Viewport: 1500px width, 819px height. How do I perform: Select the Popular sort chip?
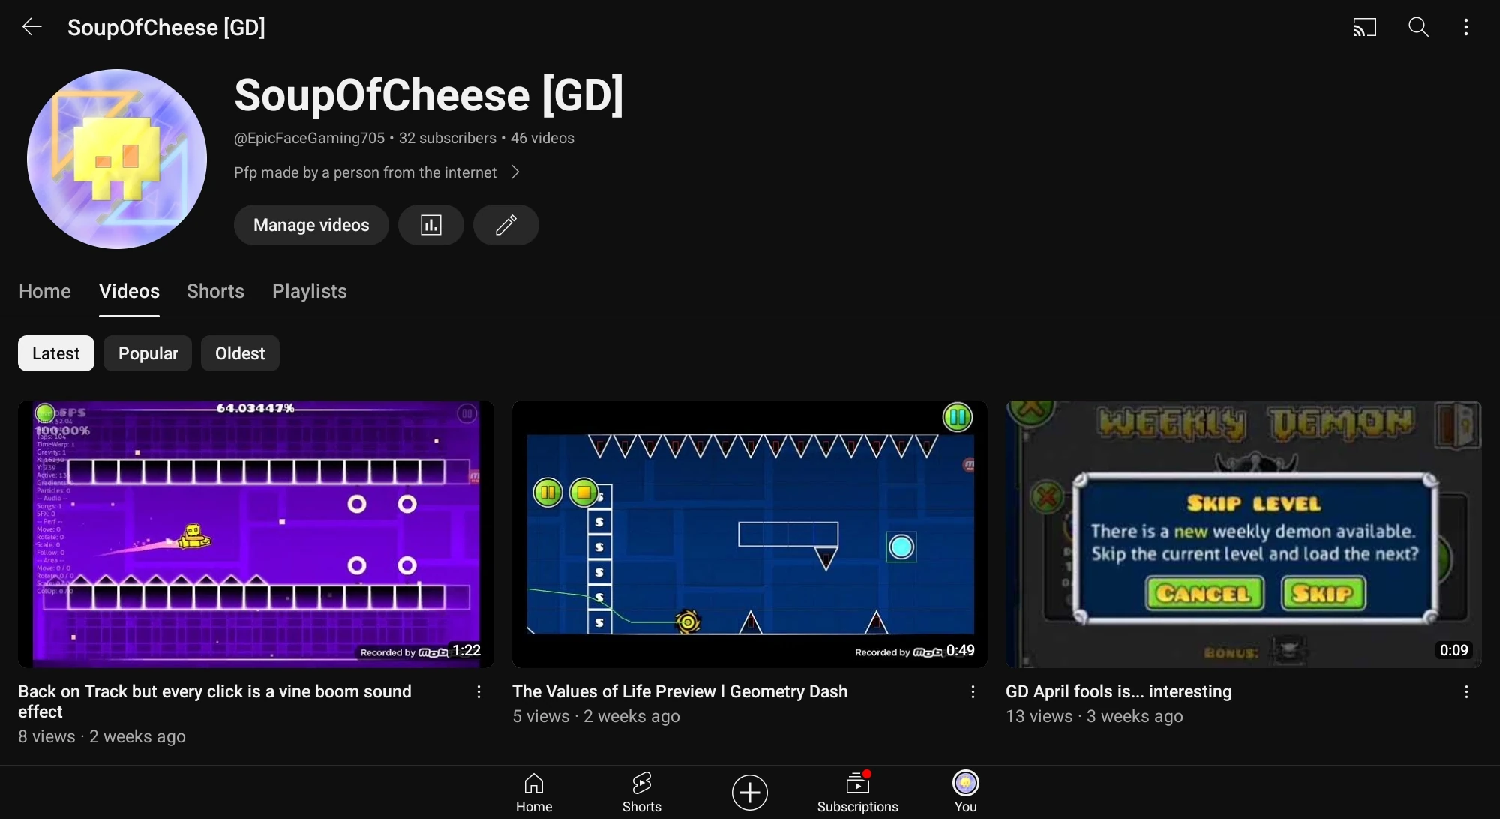(148, 353)
